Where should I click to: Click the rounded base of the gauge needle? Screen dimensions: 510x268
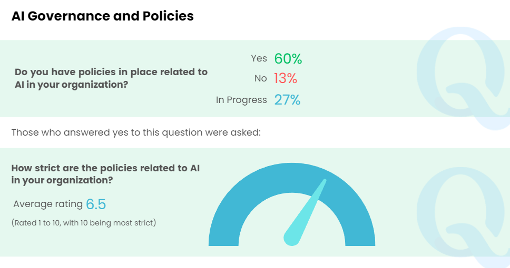291,238
